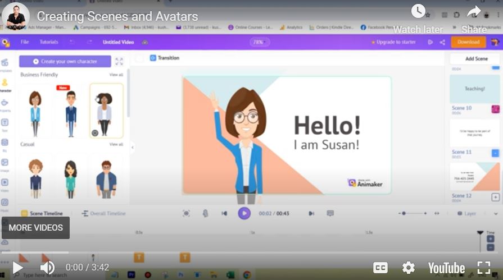Click the cloud save icon beside Untitled Video

pyautogui.click(x=145, y=42)
